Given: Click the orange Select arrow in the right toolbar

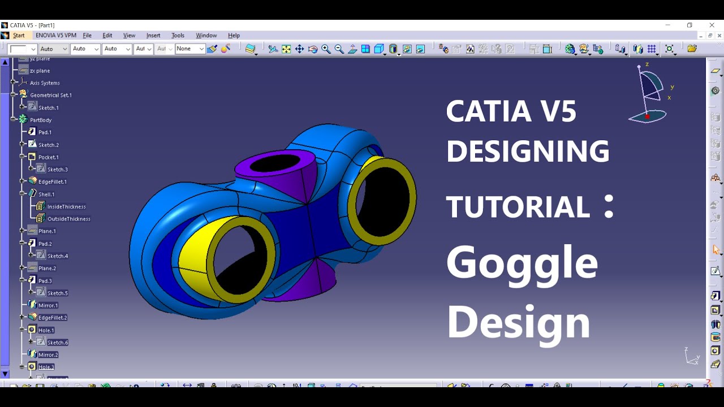Looking at the screenshot, I should (716, 250).
